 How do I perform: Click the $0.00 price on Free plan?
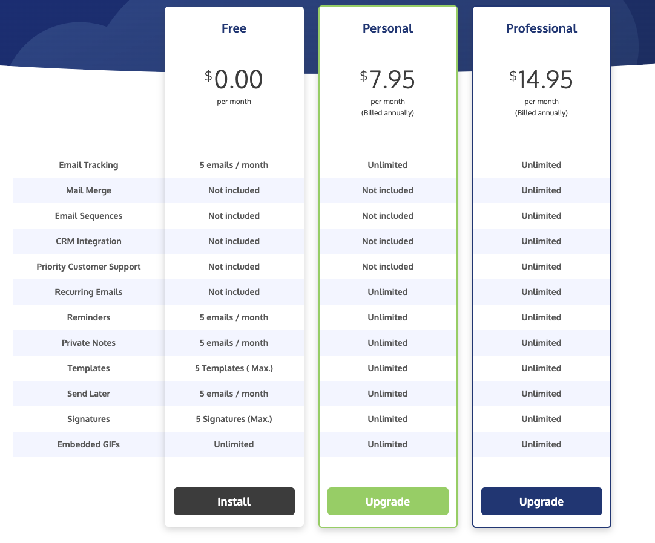click(x=234, y=79)
